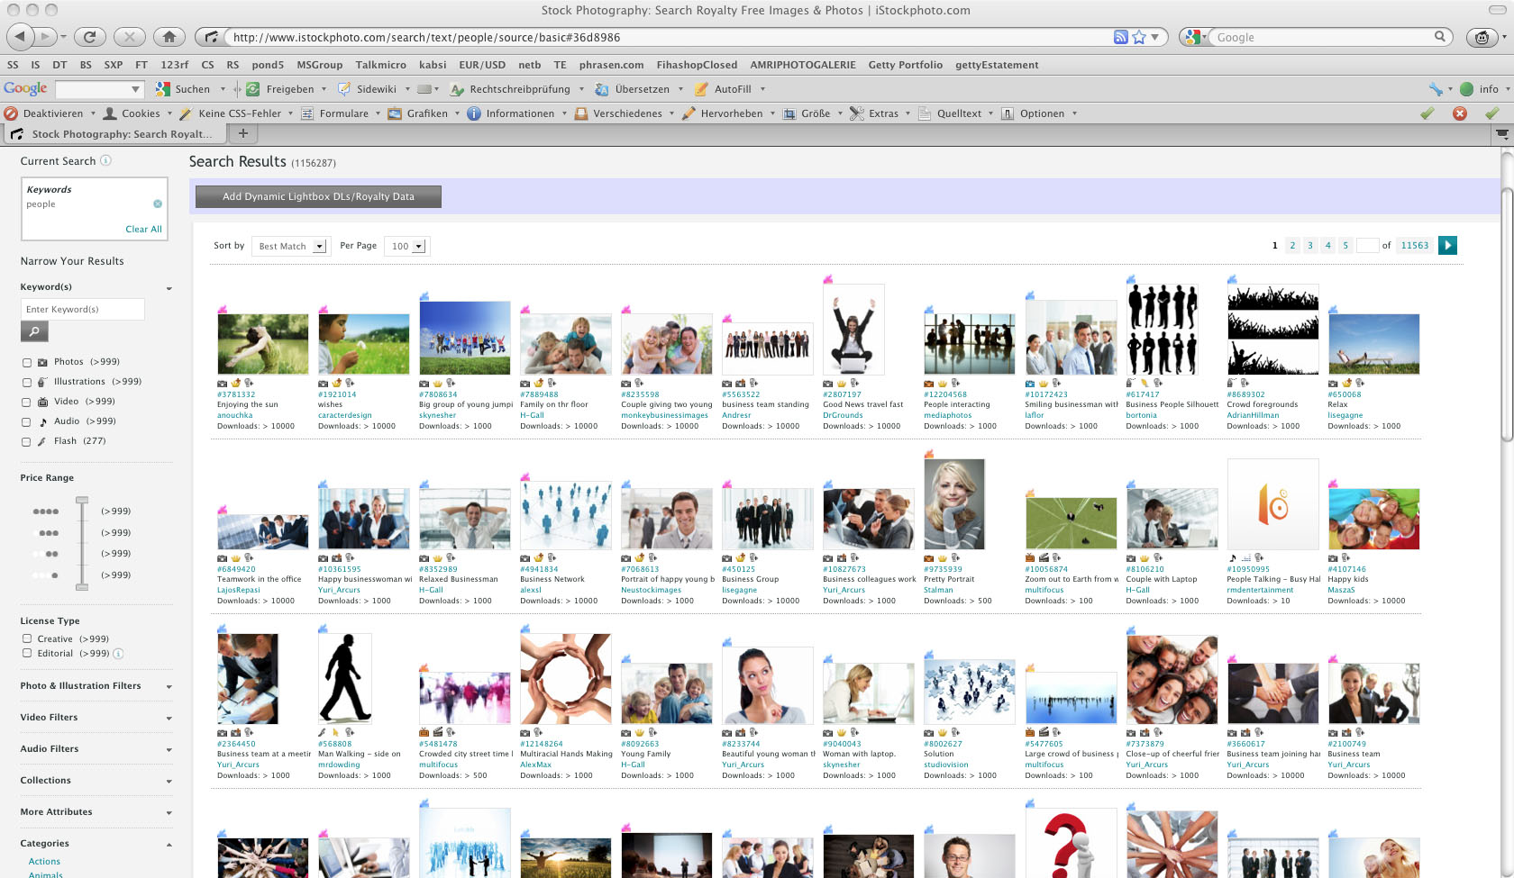This screenshot has height=878, width=1514.
Task: Check the Video filter checkbox
Action: pyautogui.click(x=27, y=403)
